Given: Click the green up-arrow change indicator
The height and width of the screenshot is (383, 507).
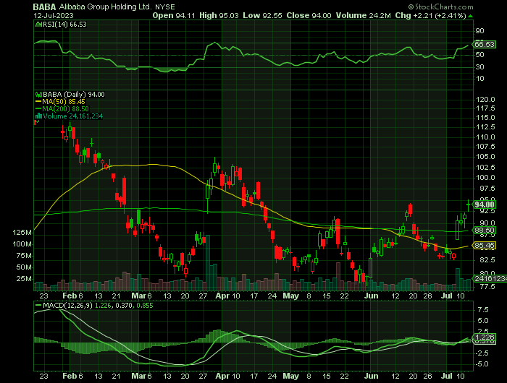Looking at the screenshot, I should tap(471, 16).
